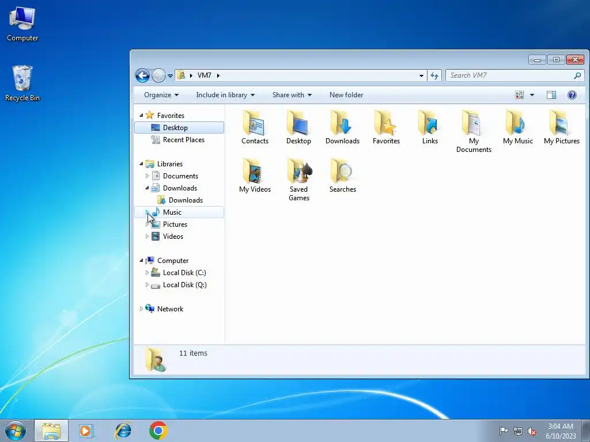Open Windows Media Player from taskbar
The width and height of the screenshot is (590, 442).
click(x=86, y=430)
